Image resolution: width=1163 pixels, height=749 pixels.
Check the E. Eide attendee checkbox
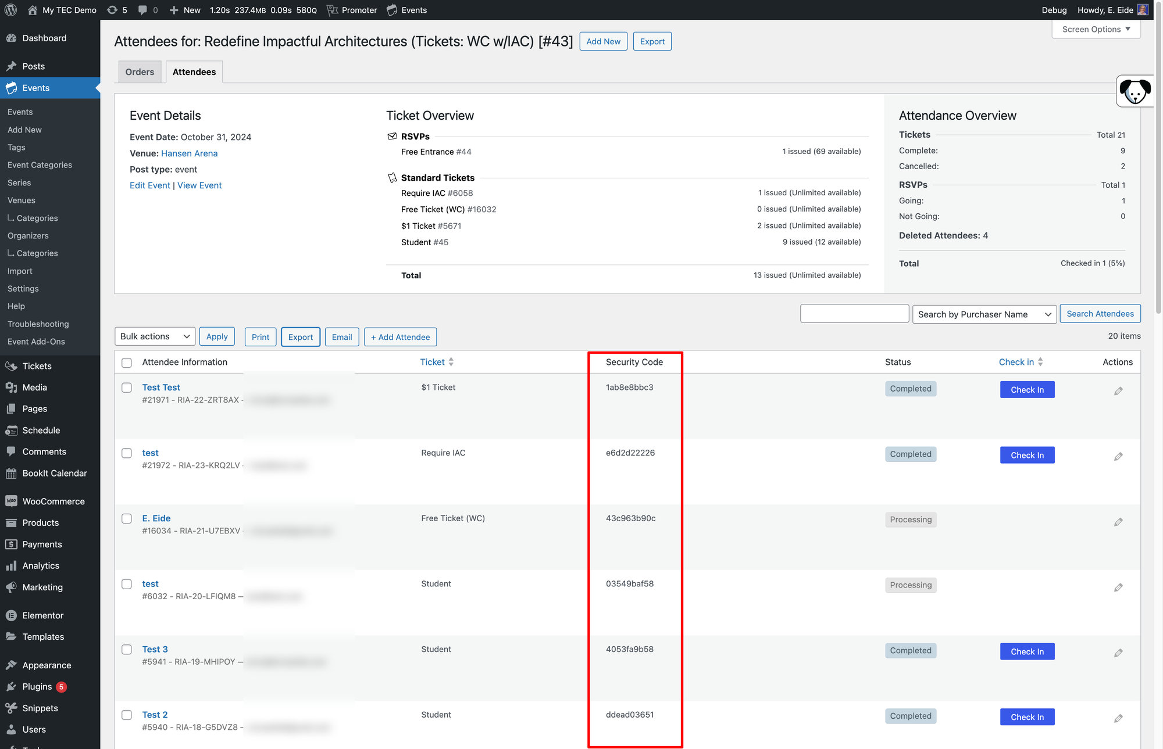click(127, 519)
